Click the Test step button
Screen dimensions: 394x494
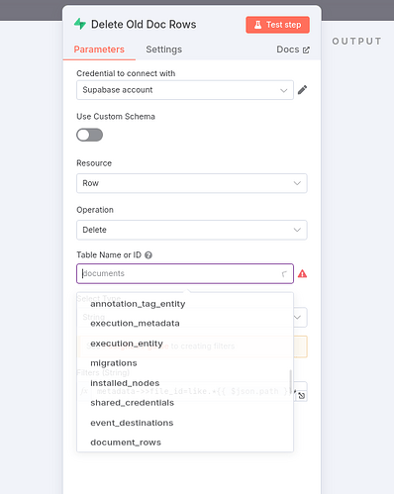(277, 25)
